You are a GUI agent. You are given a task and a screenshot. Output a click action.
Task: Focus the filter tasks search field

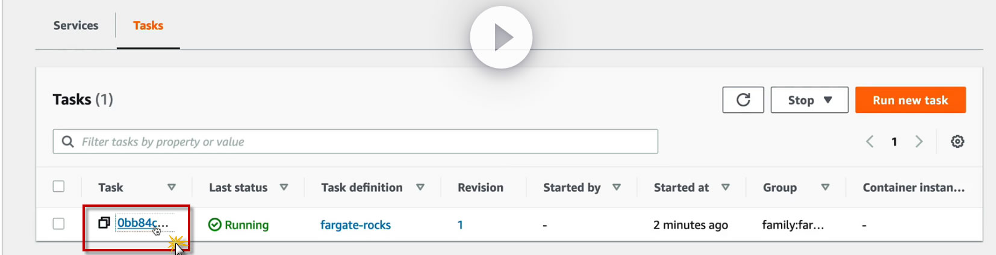pyautogui.click(x=361, y=141)
